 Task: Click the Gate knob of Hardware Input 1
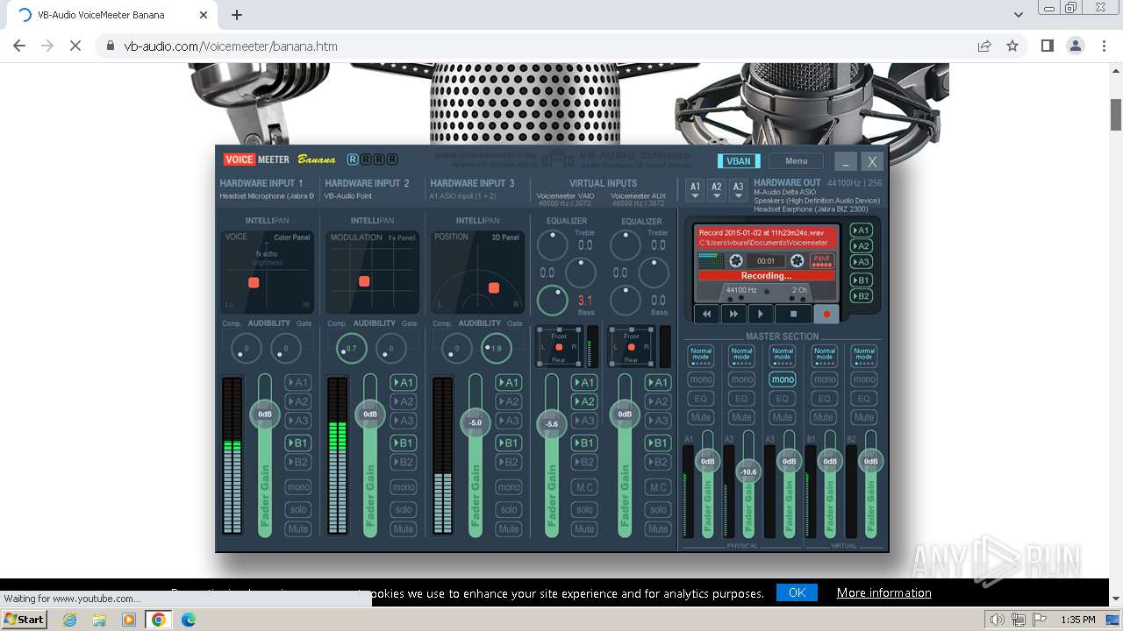click(x=285, y=349)
